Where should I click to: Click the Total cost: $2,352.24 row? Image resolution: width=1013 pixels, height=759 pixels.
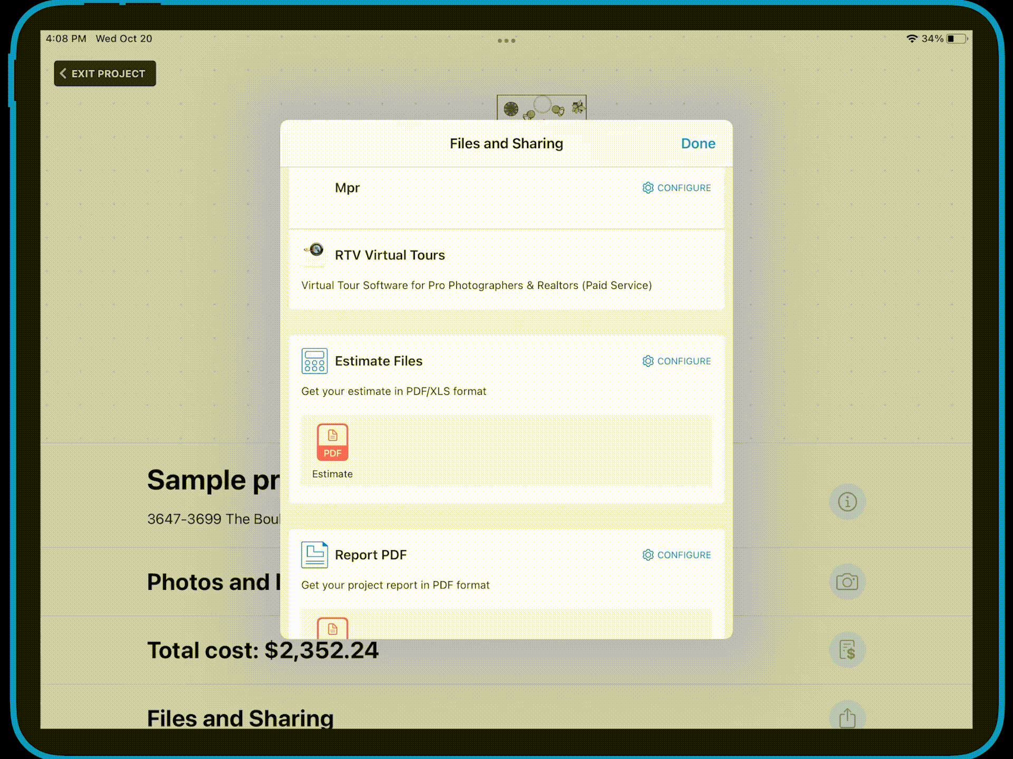506,650
